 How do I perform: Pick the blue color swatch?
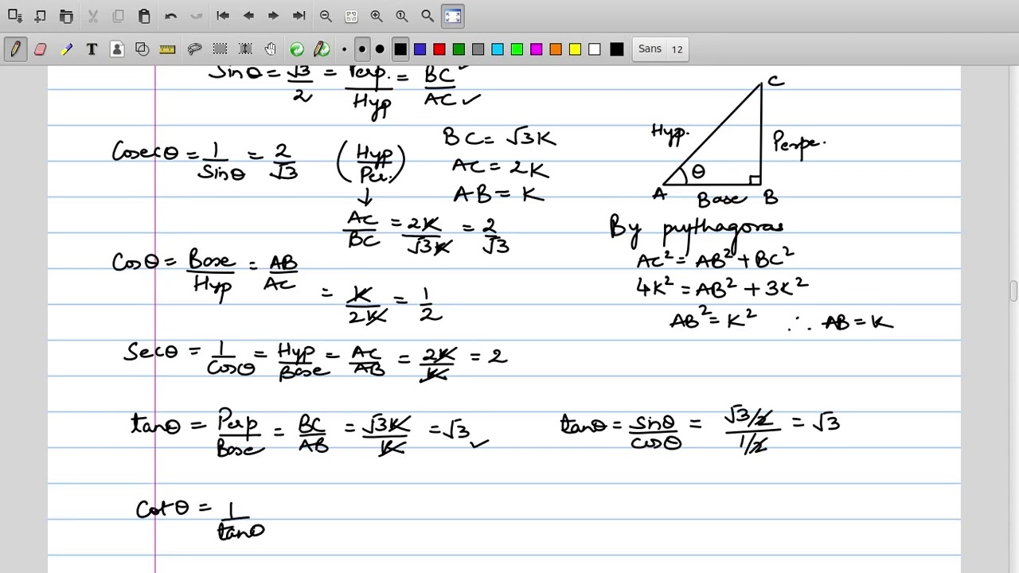pos(420,49)
